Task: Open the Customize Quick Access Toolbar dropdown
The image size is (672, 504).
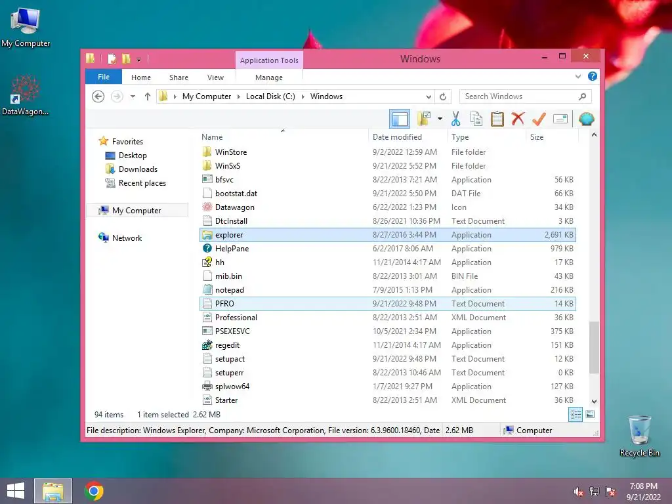Action: (x=139, y=60)
